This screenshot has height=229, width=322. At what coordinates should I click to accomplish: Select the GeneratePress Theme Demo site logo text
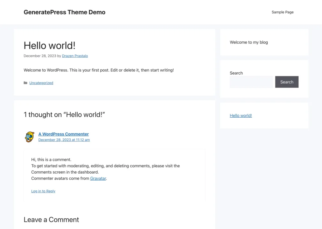tap(64, 12)
